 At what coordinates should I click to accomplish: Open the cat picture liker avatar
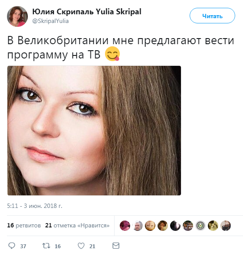tap(213, 226)
